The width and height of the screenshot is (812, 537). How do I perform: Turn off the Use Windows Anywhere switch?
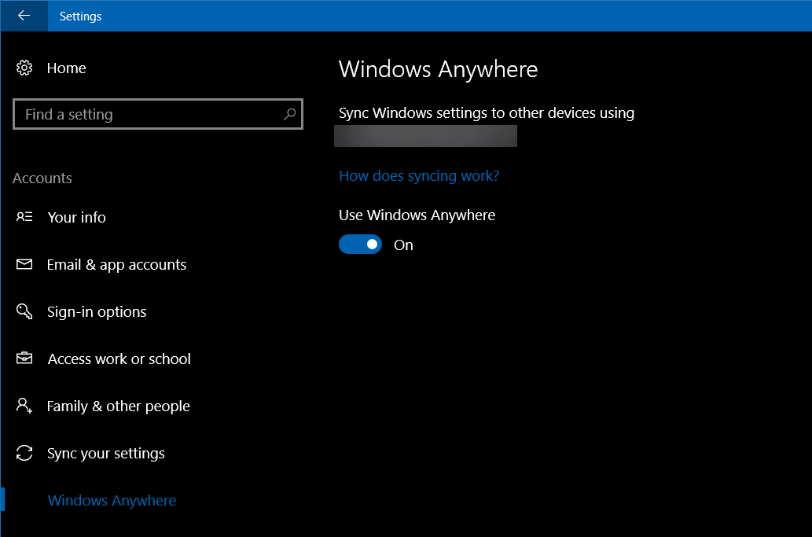point(360,245)
